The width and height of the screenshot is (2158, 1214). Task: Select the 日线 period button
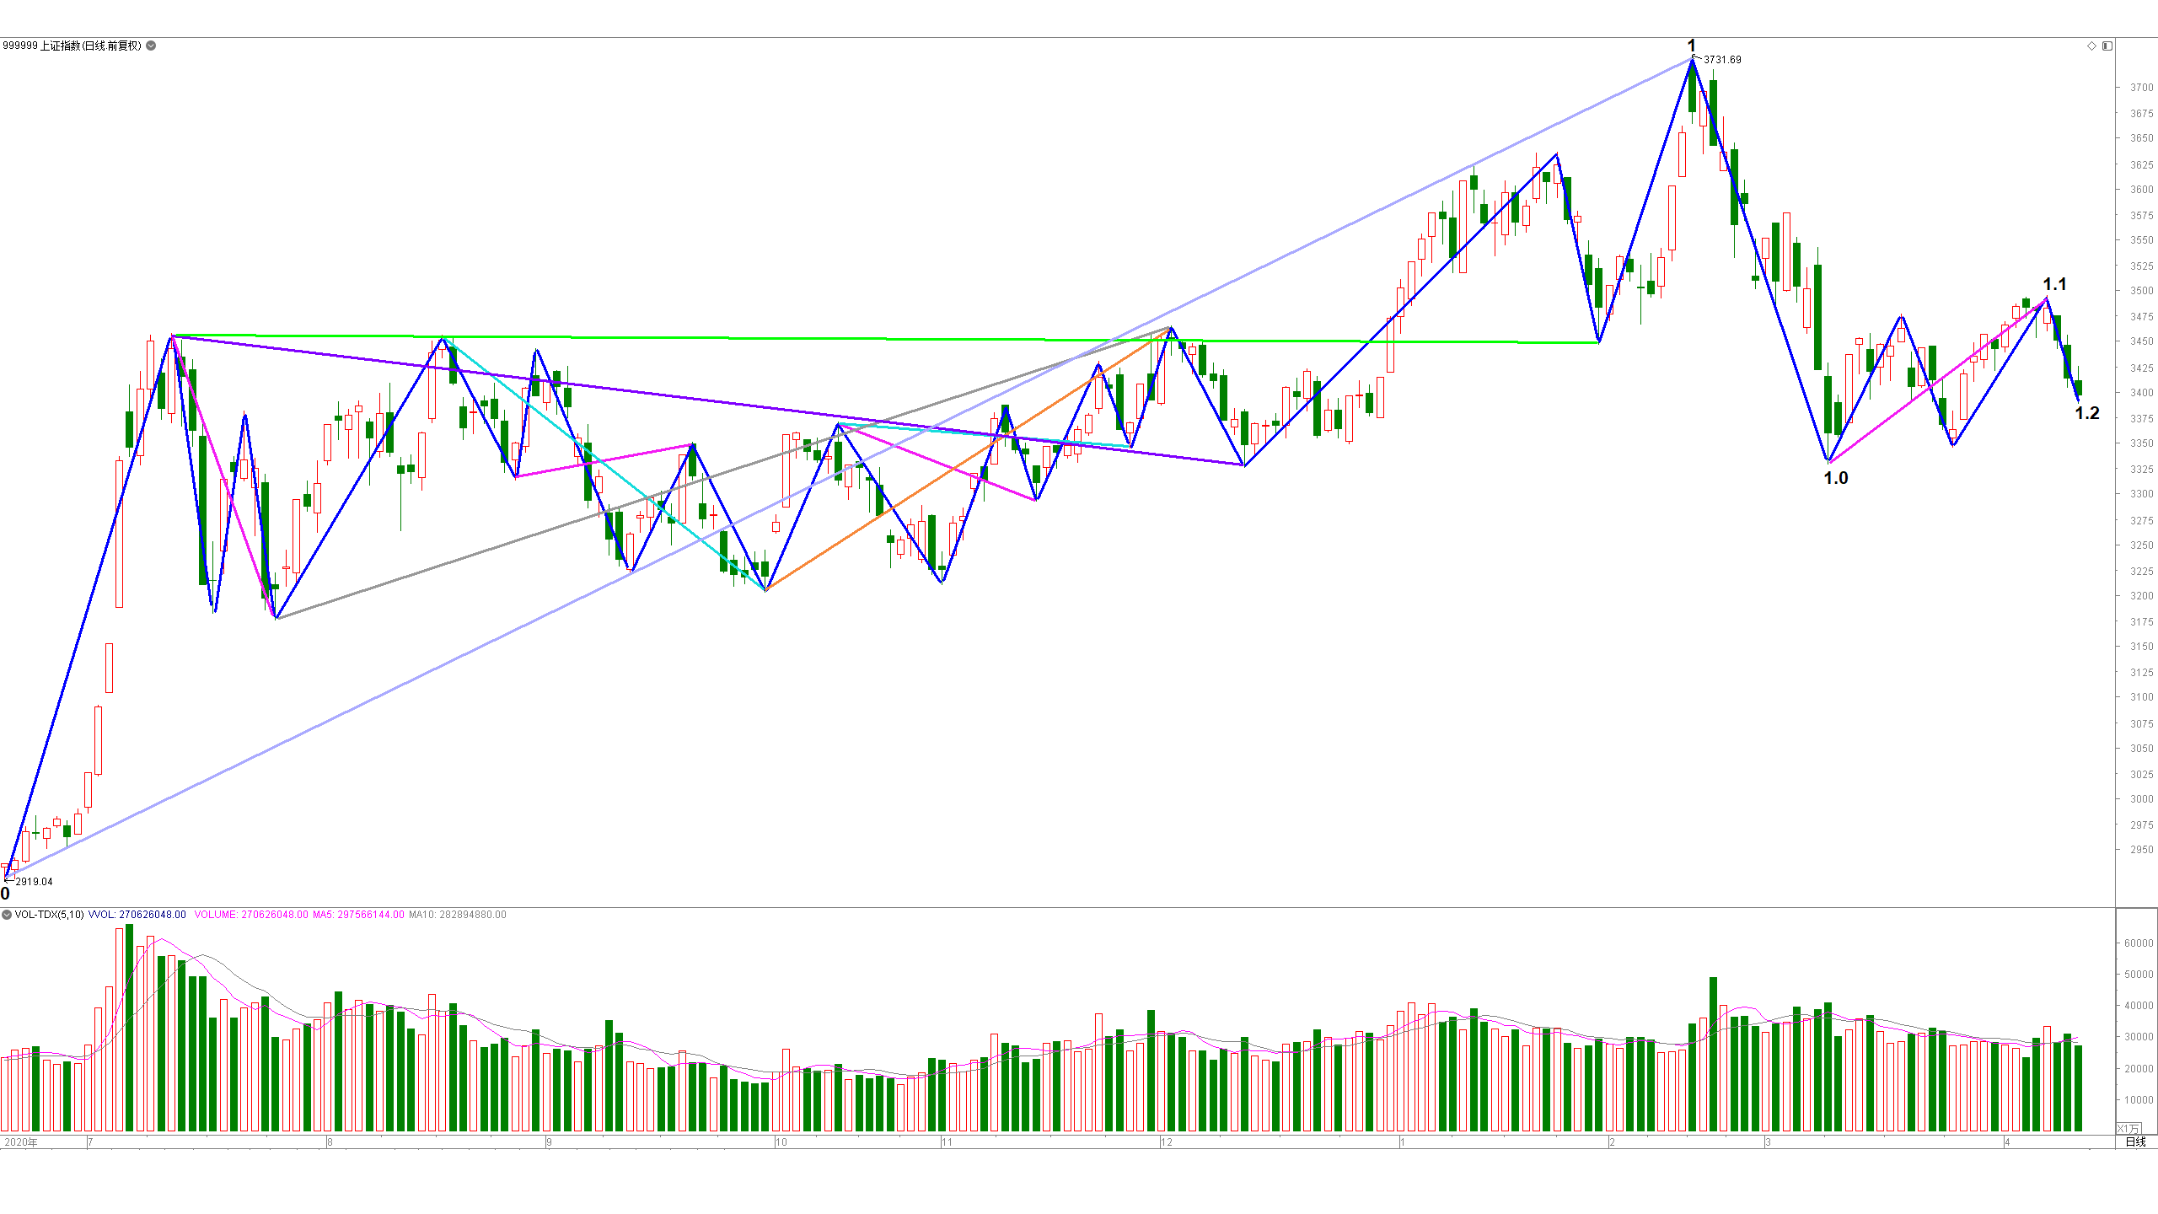coord(2135,1141)
